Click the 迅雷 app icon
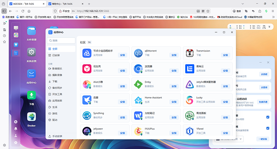 click(87, 100)
